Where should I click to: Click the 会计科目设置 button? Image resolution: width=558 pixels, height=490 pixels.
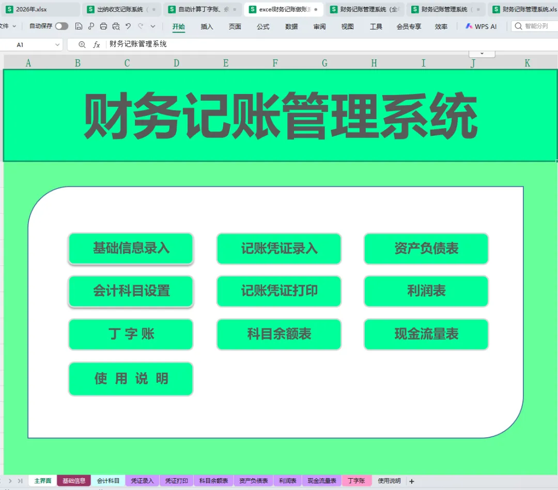pos(131,291)
